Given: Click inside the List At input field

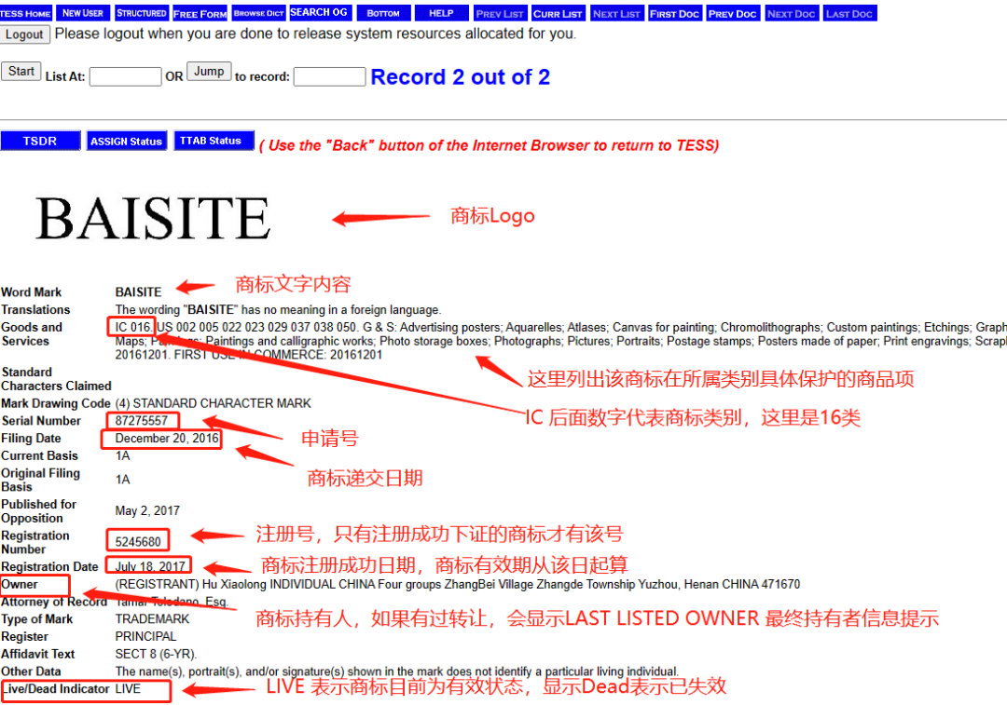Looking at the screenshot, I should 125,76.
